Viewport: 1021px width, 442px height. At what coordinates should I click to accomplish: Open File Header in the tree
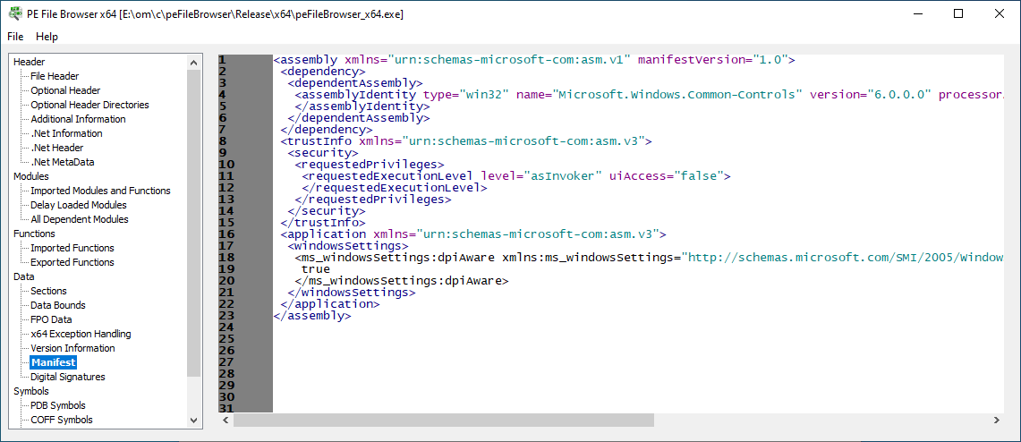click(55, 76)
